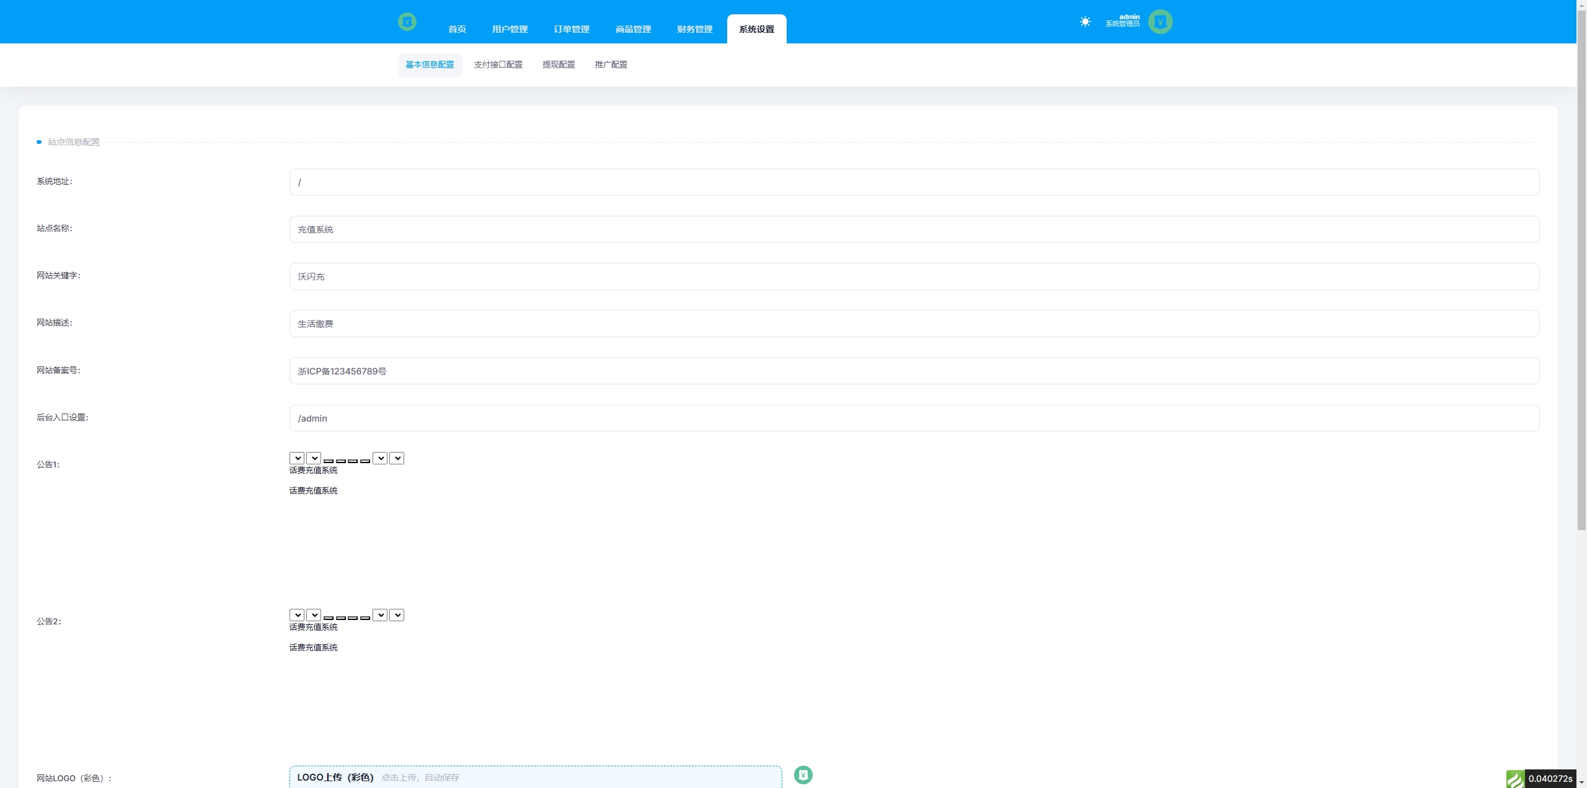Open the 推广配置 sub-tab
This screenshot has height=788, width=1587.
(611, 64)
